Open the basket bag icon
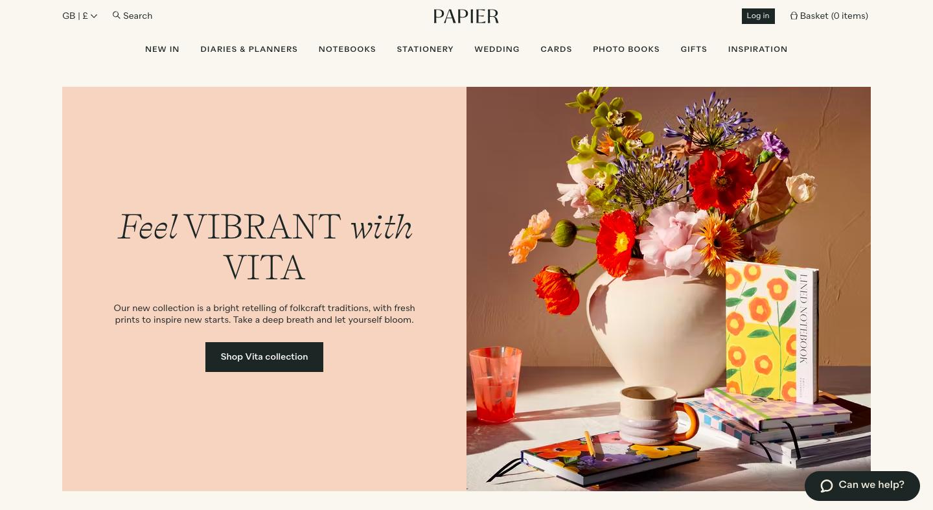The width and height of the screenshot is (933, 510). (x=794, y=16)
